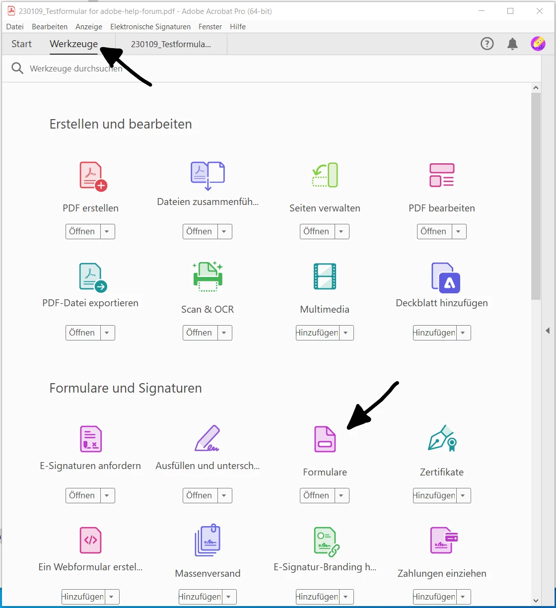Screen dimensions: 556x608
Task: Click Öffnen under PDF erstellen
Action: coord(83,231)
